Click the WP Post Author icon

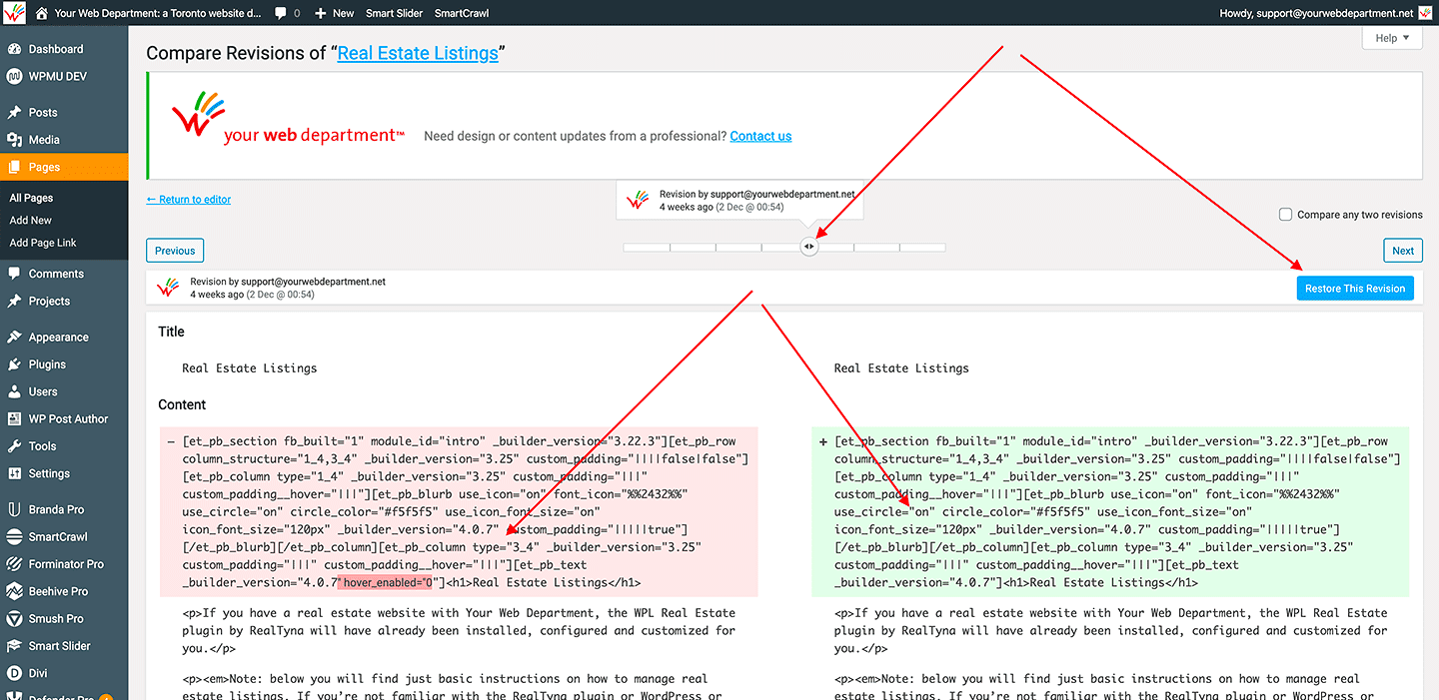click(14, 418)
